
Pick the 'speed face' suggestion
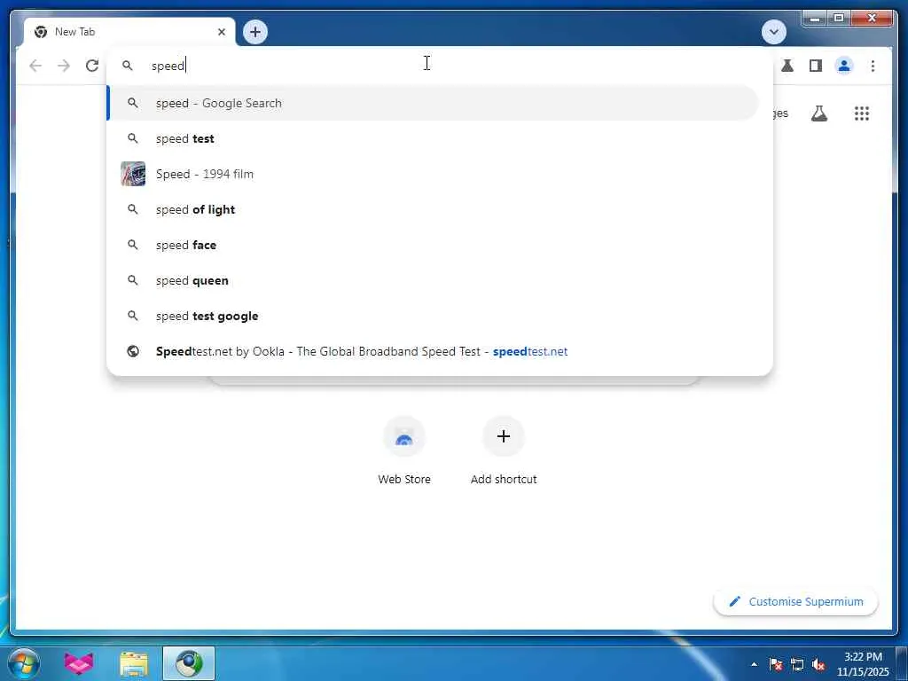pos(433,245)
